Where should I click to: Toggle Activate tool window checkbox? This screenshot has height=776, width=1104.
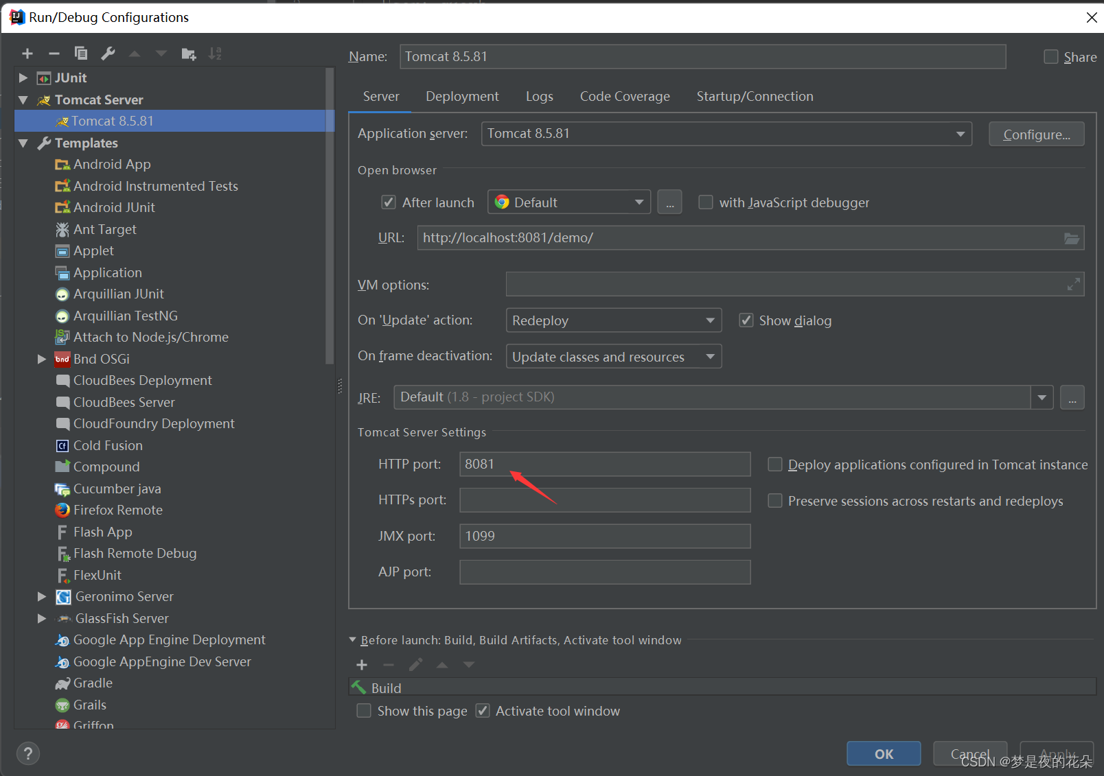click(483, 711)
